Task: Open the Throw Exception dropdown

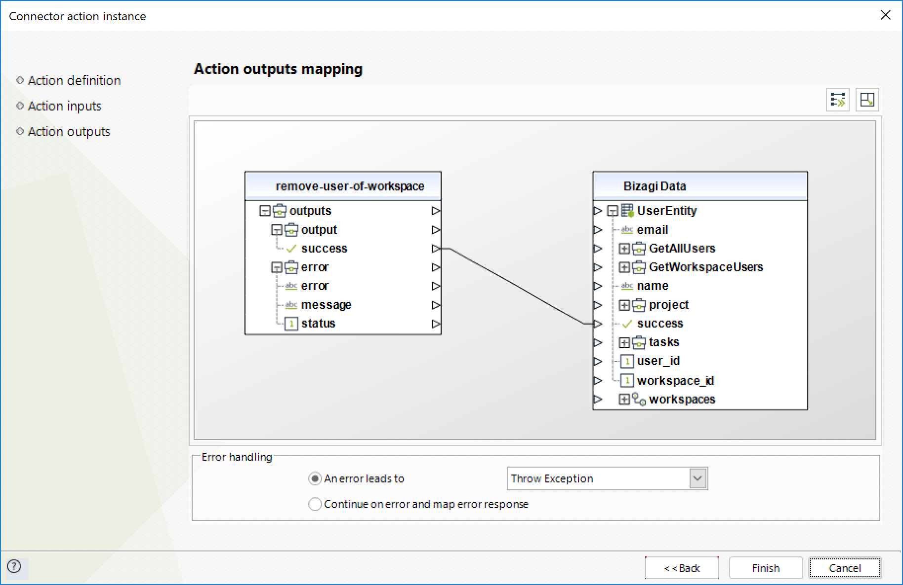Action: click(698, 478)
